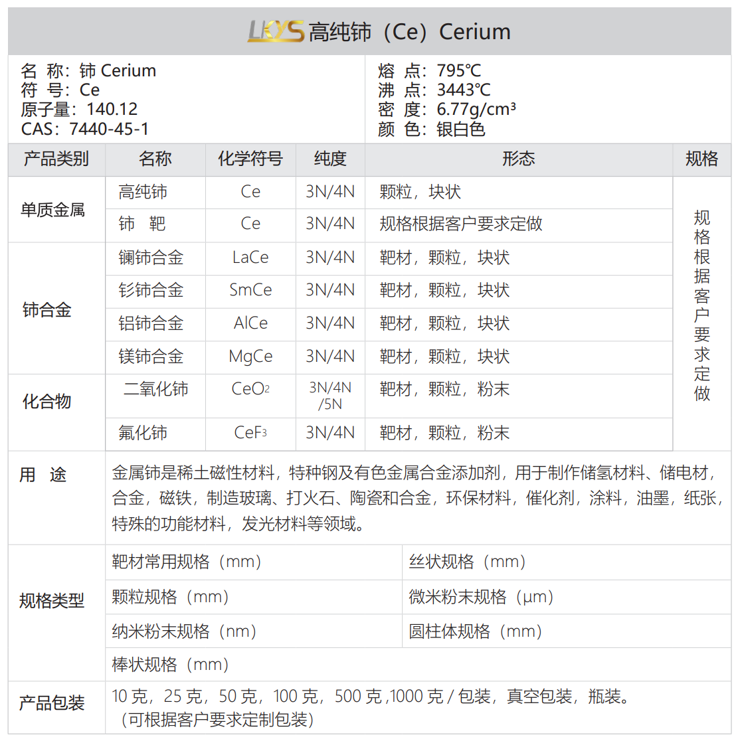This screenshot has height=743, width=740.
Task: Click the 化学符号 column header
Action: 250,159
